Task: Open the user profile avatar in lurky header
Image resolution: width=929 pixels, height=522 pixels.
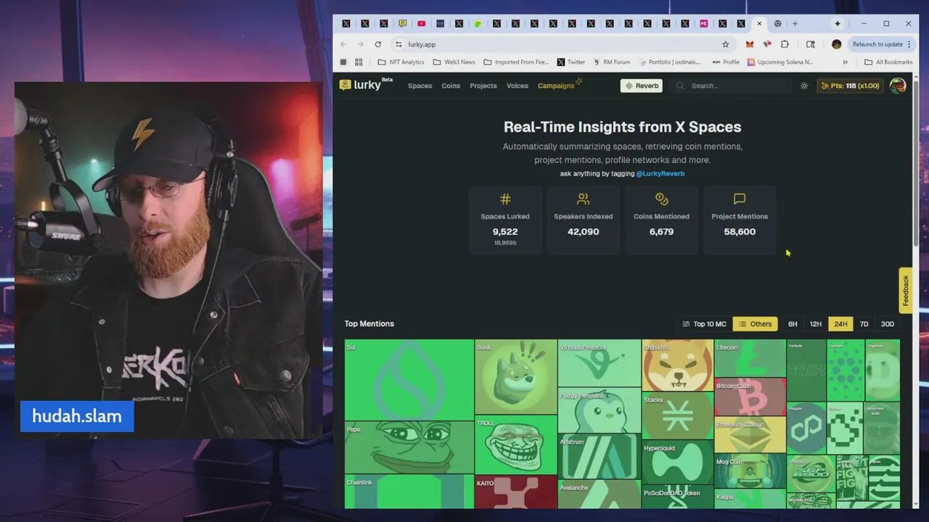Action: [898, 86]
